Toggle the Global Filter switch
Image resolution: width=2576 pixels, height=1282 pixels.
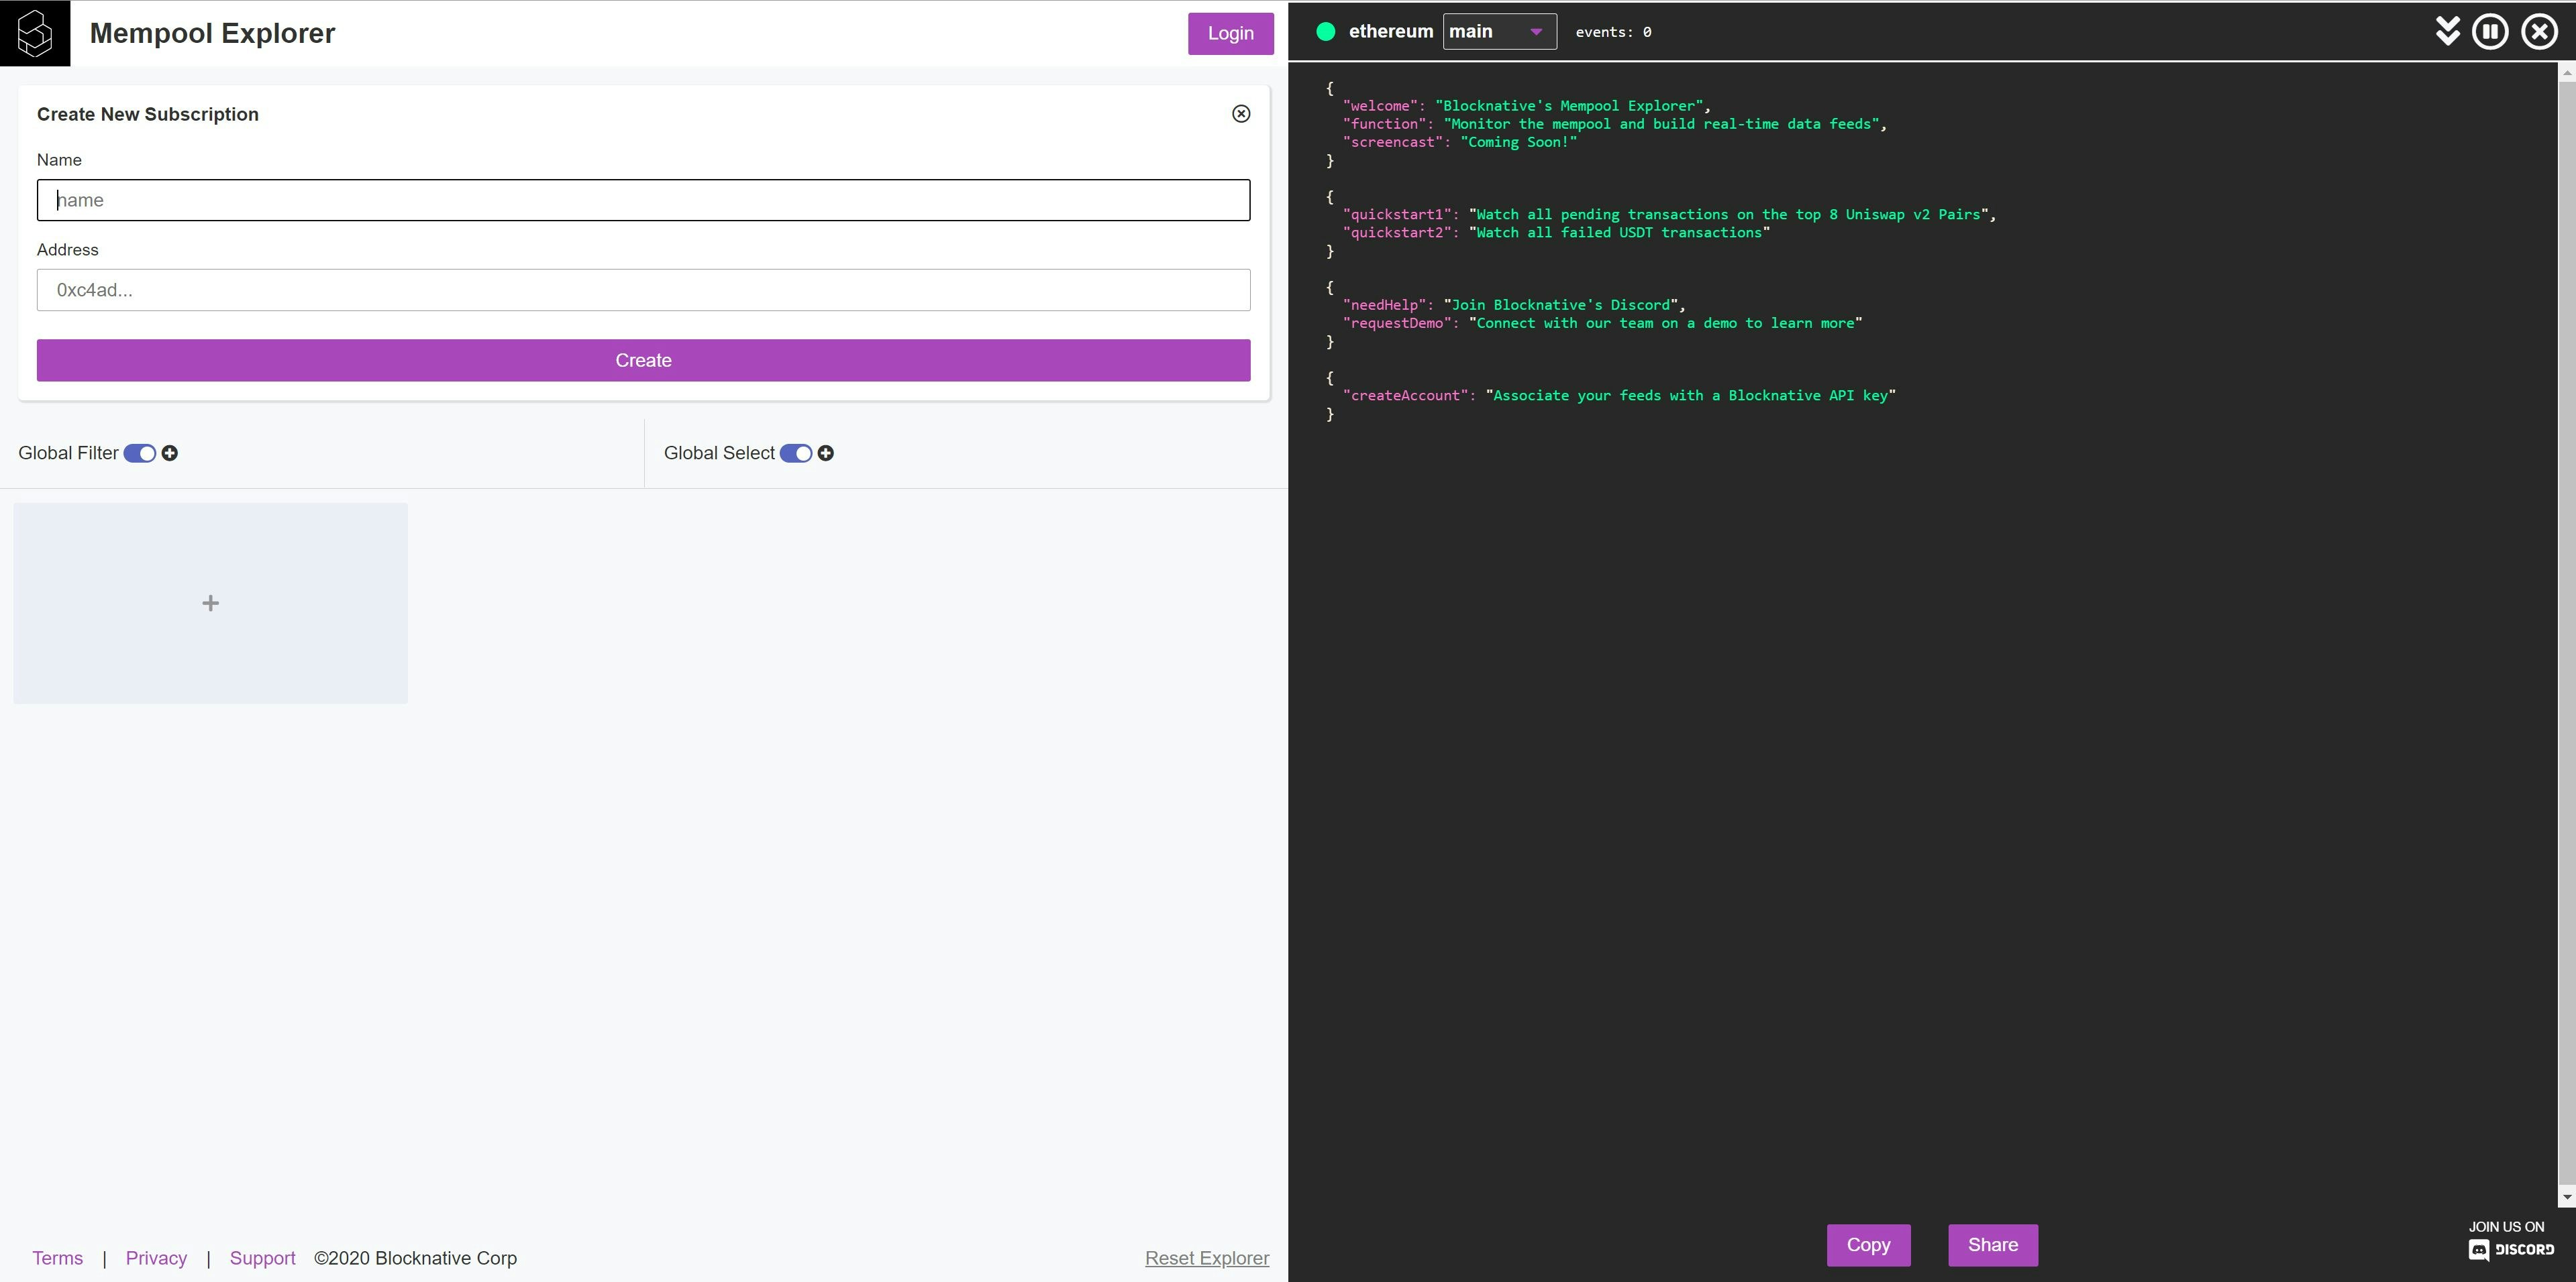pyautogui.click(x=140, y=454)
